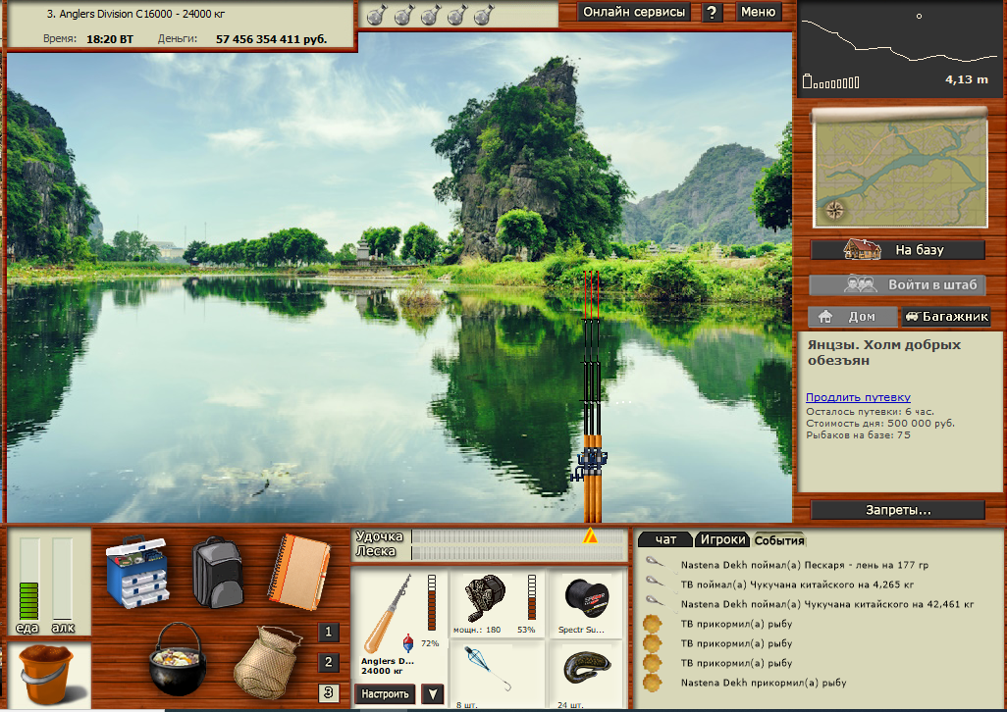Click the location title Янцзы. Холм добрых обезьян

883,352
